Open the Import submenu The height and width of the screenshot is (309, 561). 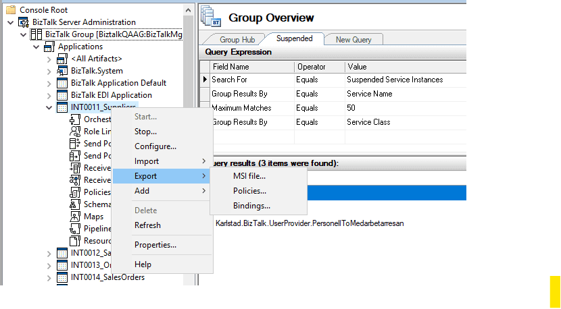click(162, 161)
